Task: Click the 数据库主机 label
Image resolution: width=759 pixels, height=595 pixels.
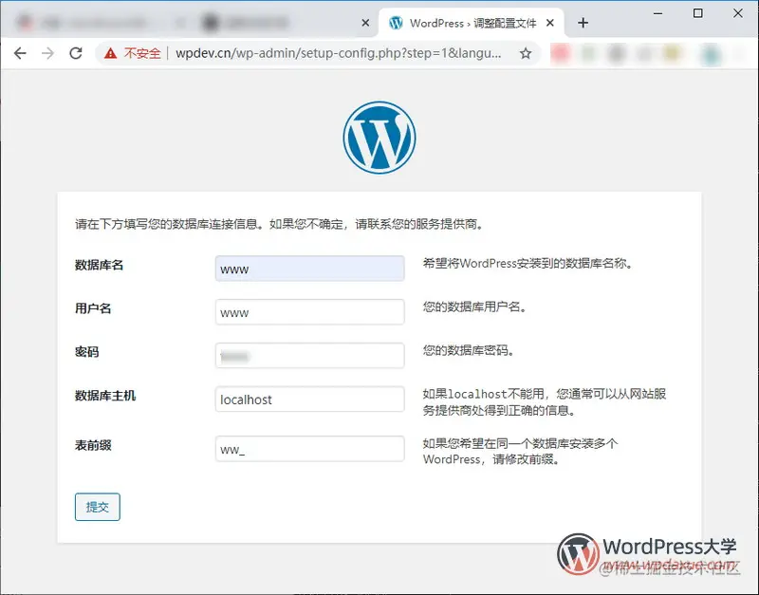Action: click(105, 396)
